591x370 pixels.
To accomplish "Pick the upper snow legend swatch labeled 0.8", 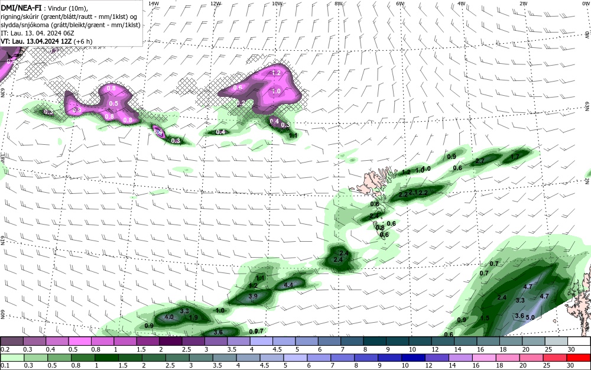I will tap(102, 341).
